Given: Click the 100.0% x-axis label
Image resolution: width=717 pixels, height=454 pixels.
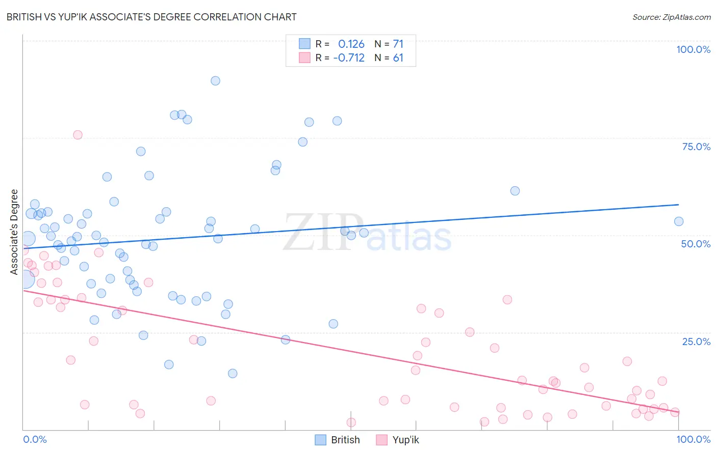Looking at the screenshot, I should click(693, 439).
